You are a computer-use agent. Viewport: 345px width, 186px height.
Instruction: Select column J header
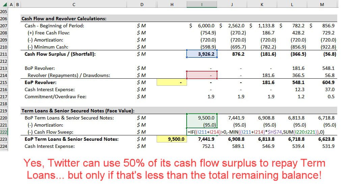click(x=232, y=4)
